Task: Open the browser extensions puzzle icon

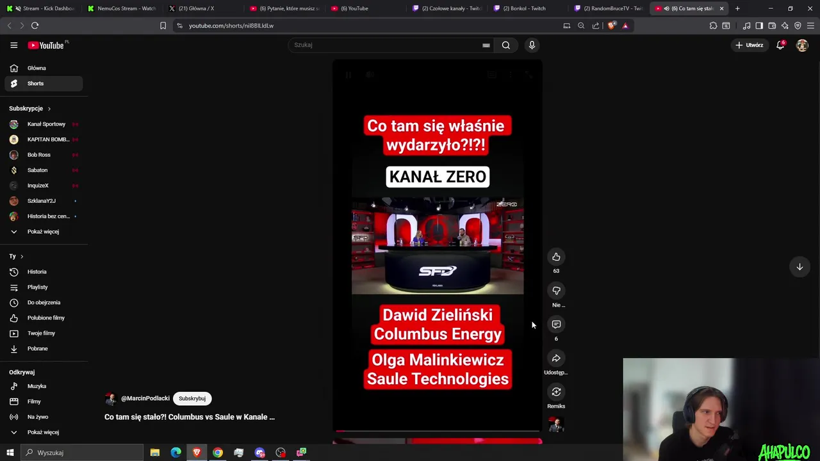Action: point(713,26)
